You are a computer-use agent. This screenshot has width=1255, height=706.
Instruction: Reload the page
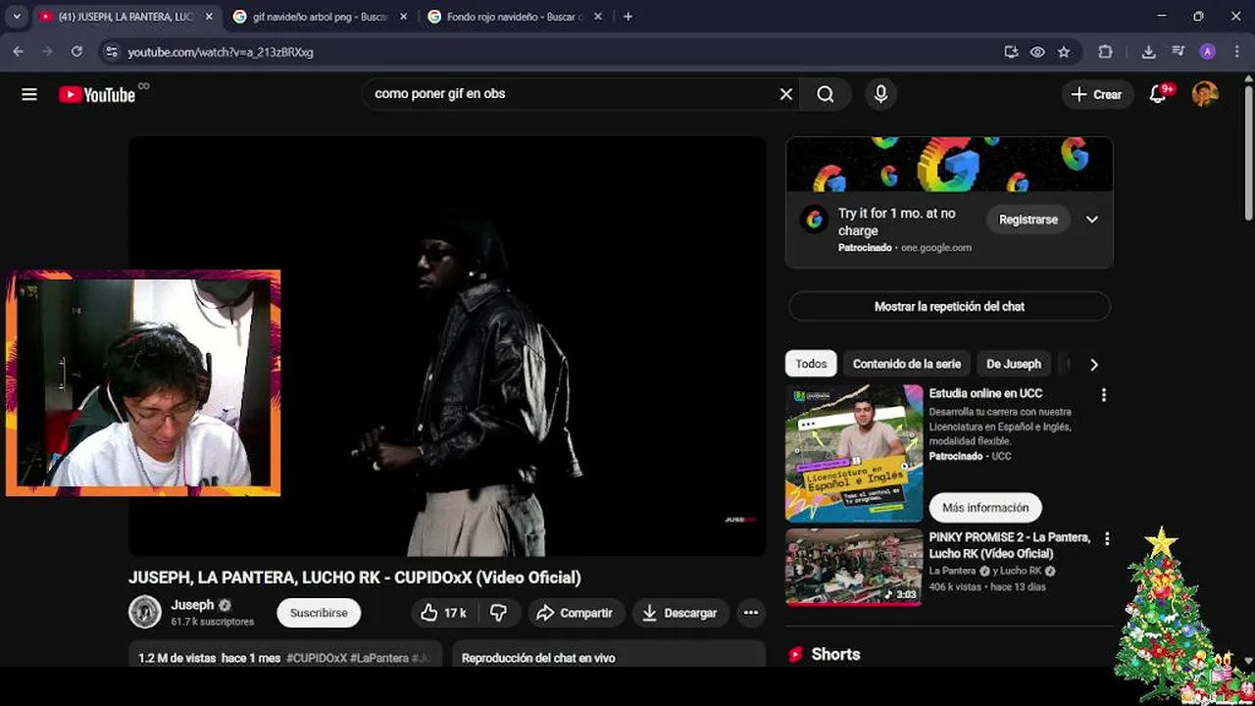point(76,52)
